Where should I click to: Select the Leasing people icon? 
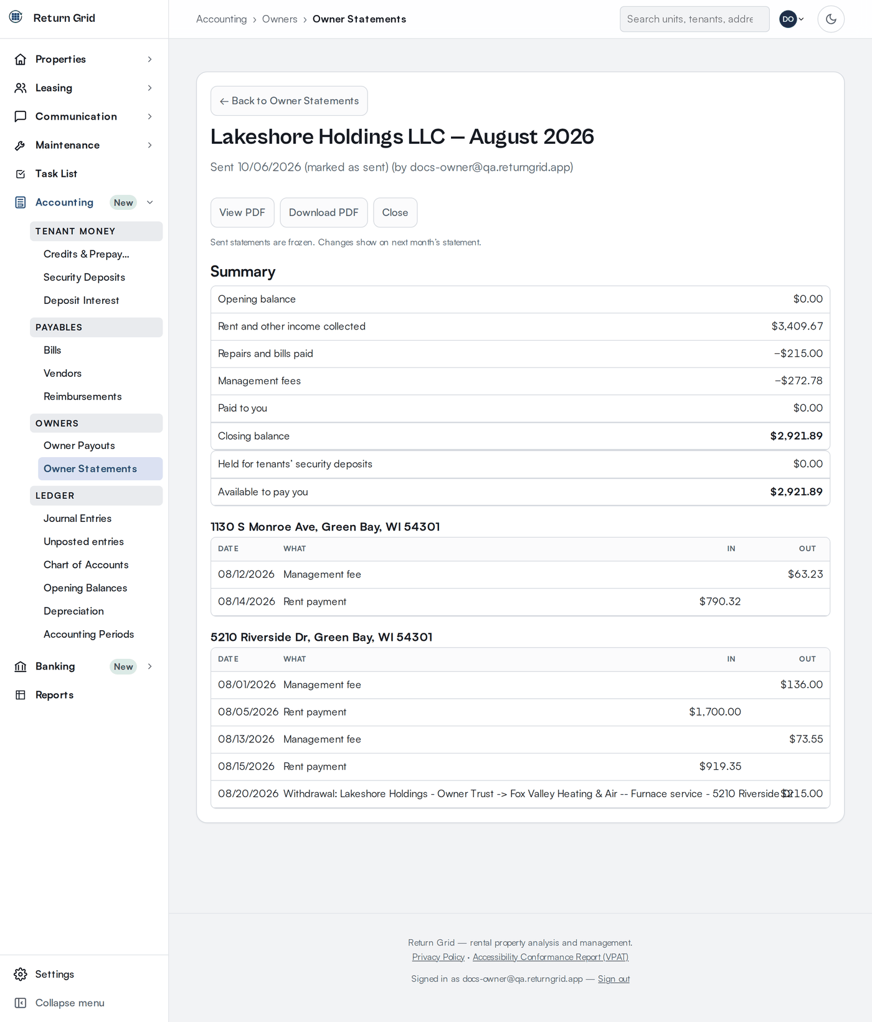click(21, 88)
